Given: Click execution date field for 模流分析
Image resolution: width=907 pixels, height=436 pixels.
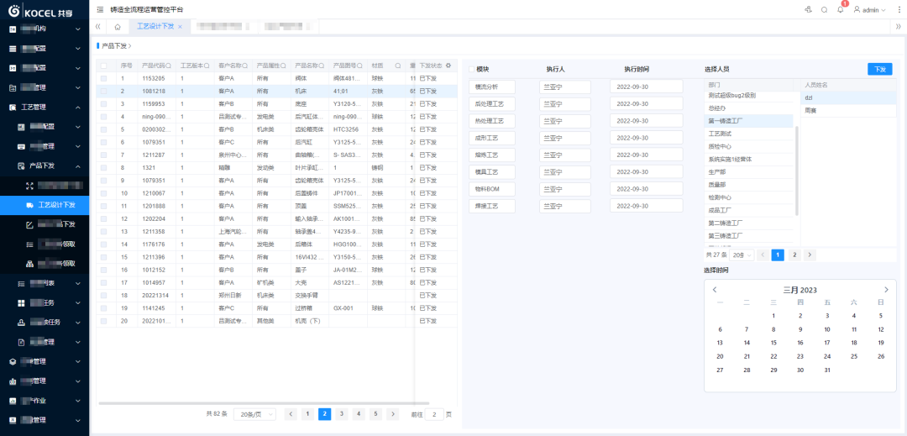Looking at the screenshot, I should [647, 87].
